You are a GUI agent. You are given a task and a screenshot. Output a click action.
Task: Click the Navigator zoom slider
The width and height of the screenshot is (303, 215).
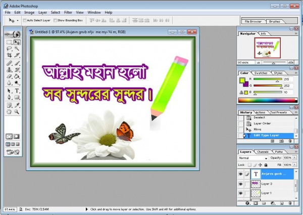point(273,63)
